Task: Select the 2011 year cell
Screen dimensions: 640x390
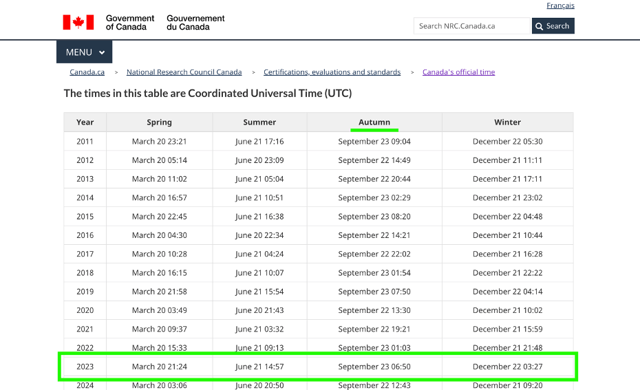Action: (85, 141)
